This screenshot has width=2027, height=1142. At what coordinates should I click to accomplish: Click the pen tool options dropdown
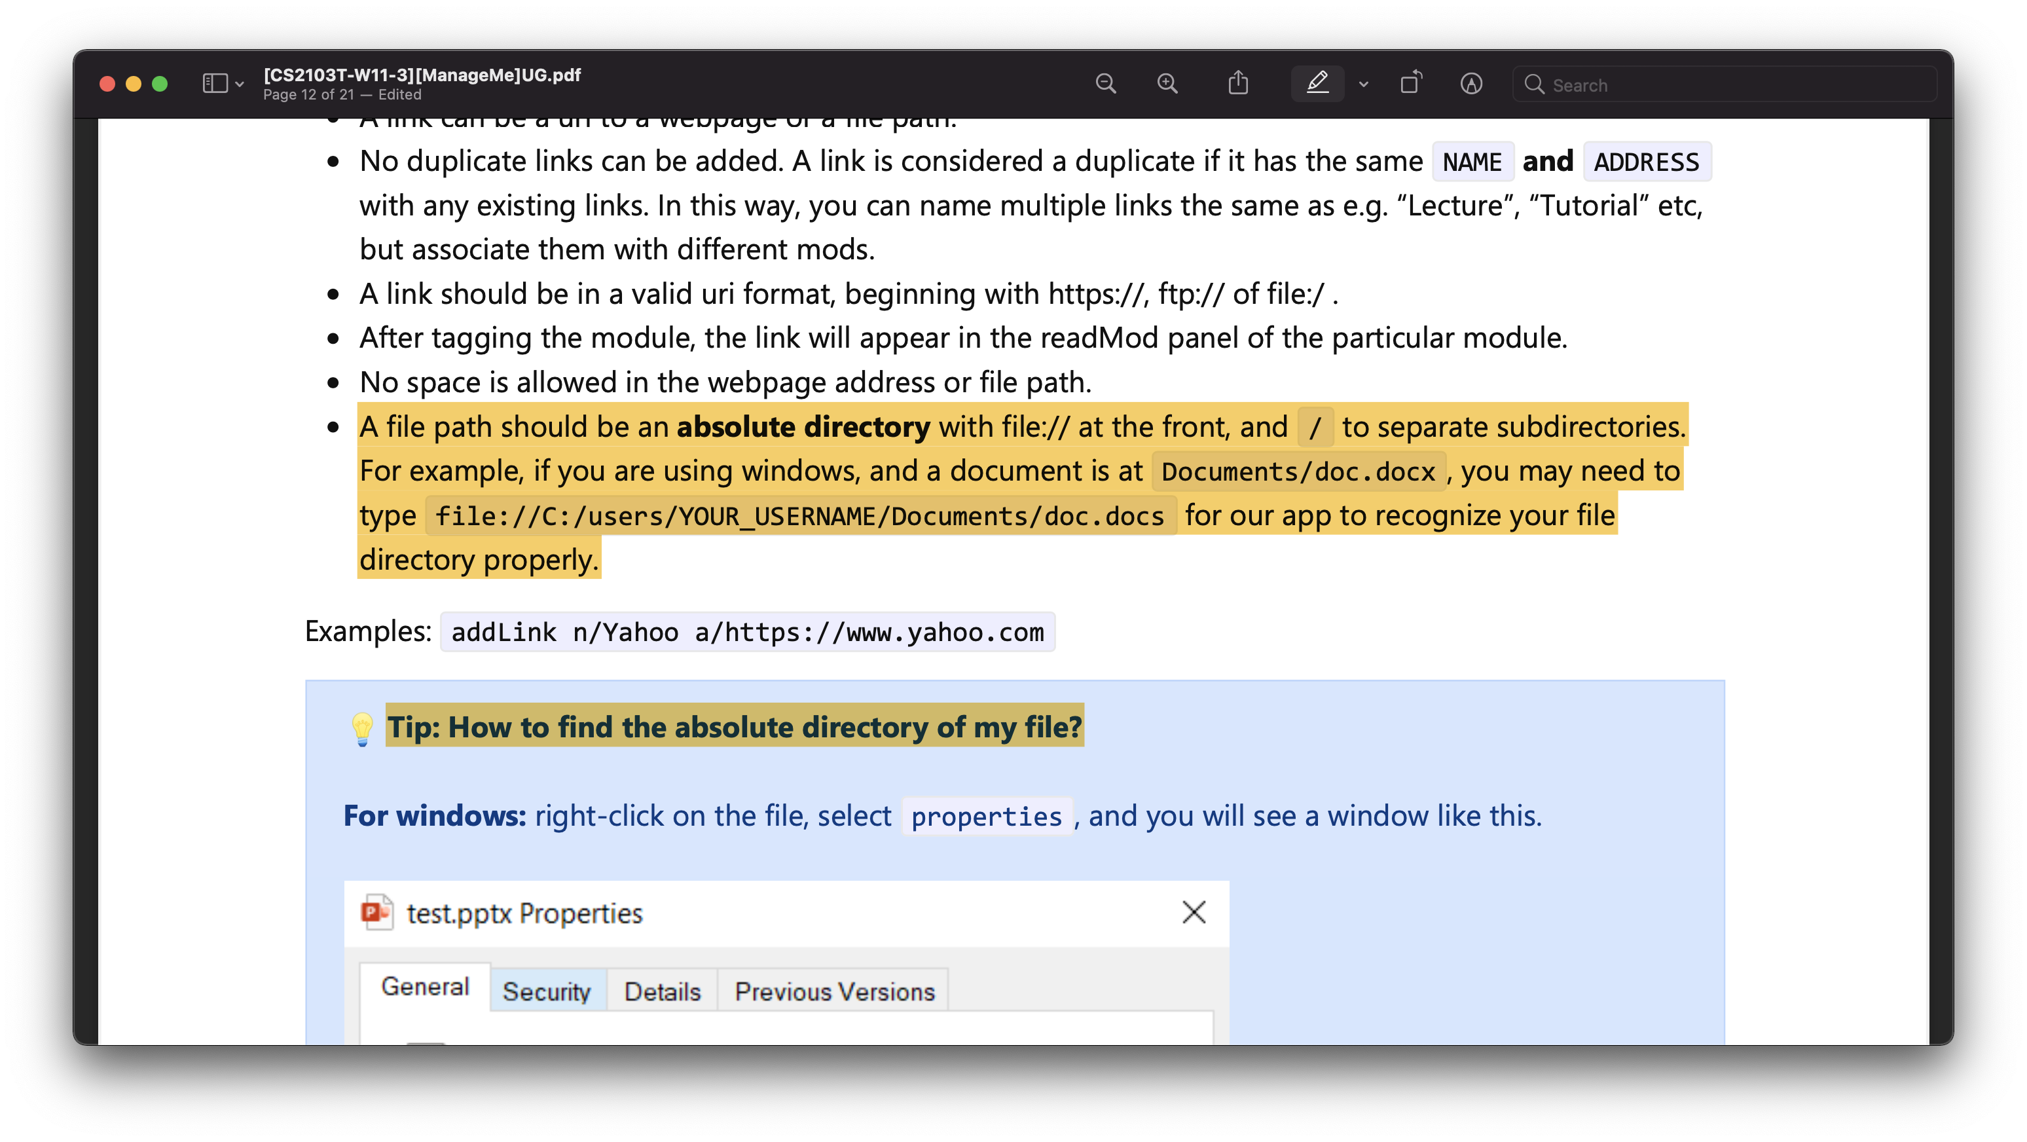[1362, 85]
